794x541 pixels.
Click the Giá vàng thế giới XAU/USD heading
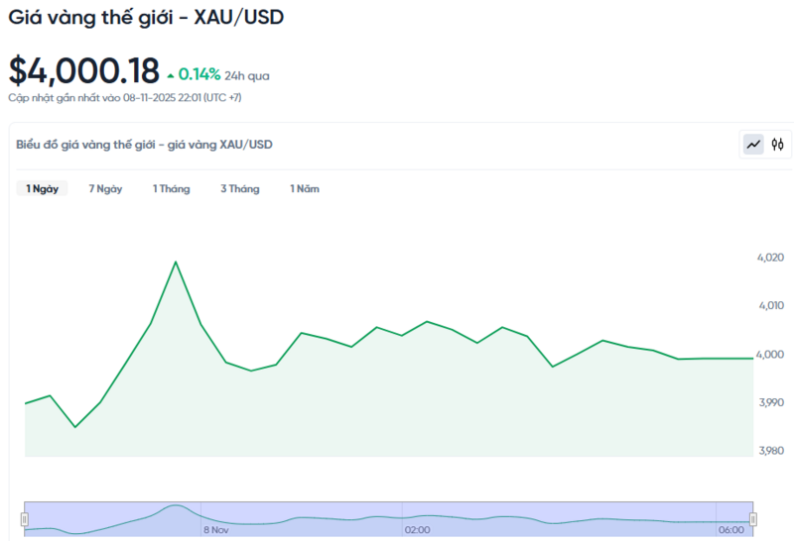(146, 19)
